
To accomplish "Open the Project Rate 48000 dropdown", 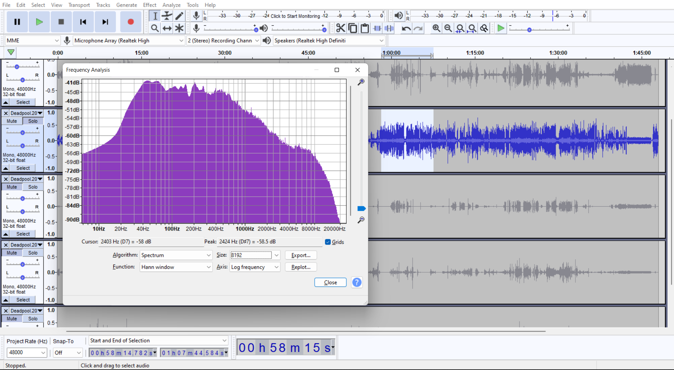I will point(27,352).
